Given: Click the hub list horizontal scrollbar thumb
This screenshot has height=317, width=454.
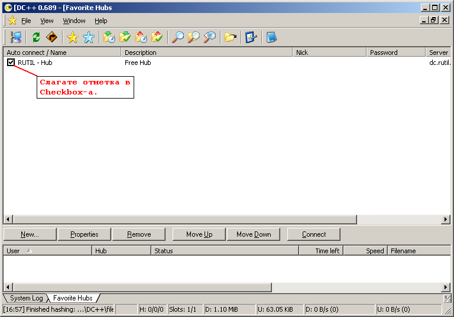Looking at the screenshot, I should [x=185, y=220].
